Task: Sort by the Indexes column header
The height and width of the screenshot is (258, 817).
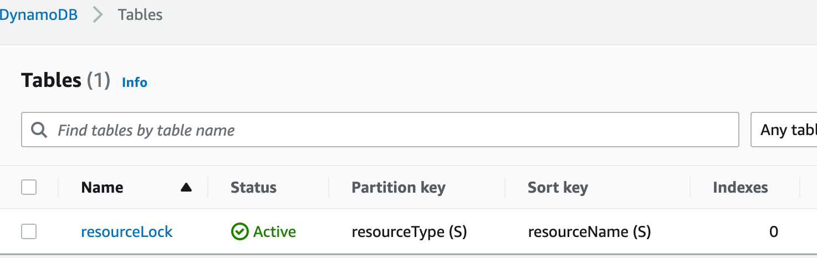Action: click(x=740, y=188)
